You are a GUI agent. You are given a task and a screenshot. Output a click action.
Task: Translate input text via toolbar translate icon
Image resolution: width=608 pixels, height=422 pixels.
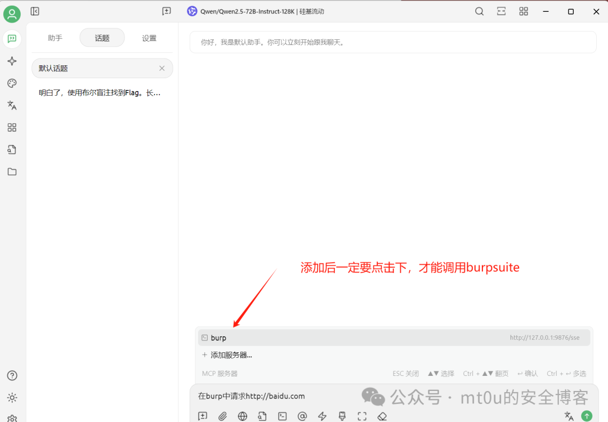click(x=569, y=416)
